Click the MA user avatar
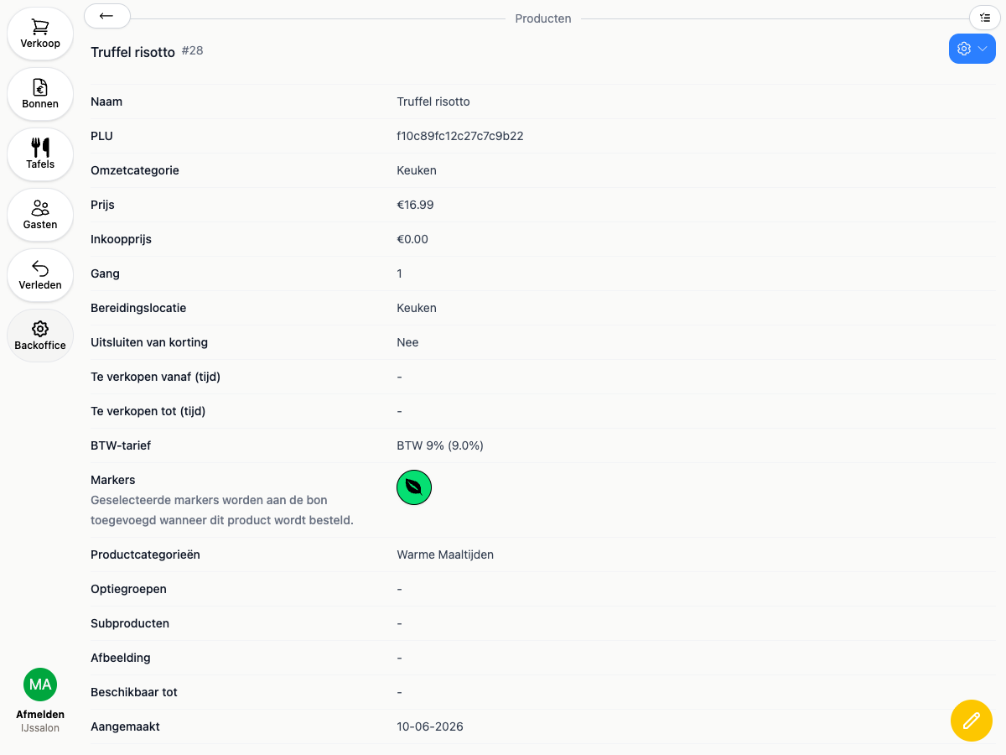This screenshot has width=1006, height=755. pos(40,685)
